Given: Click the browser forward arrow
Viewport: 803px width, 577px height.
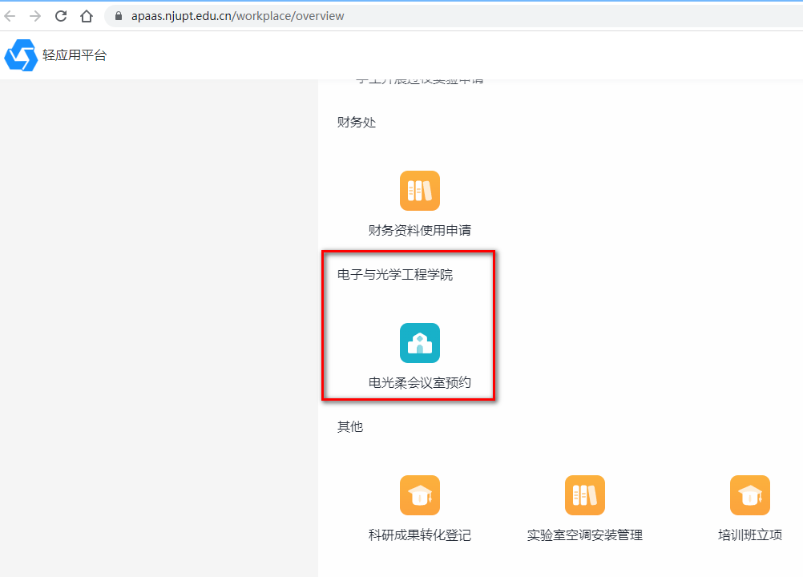Looking at the screenshot, I should pos(35,16).
